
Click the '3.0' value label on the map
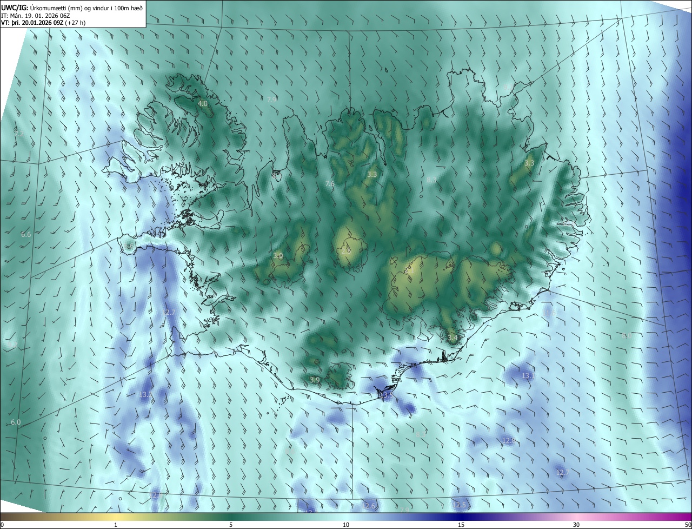click(x=278, y=256)
